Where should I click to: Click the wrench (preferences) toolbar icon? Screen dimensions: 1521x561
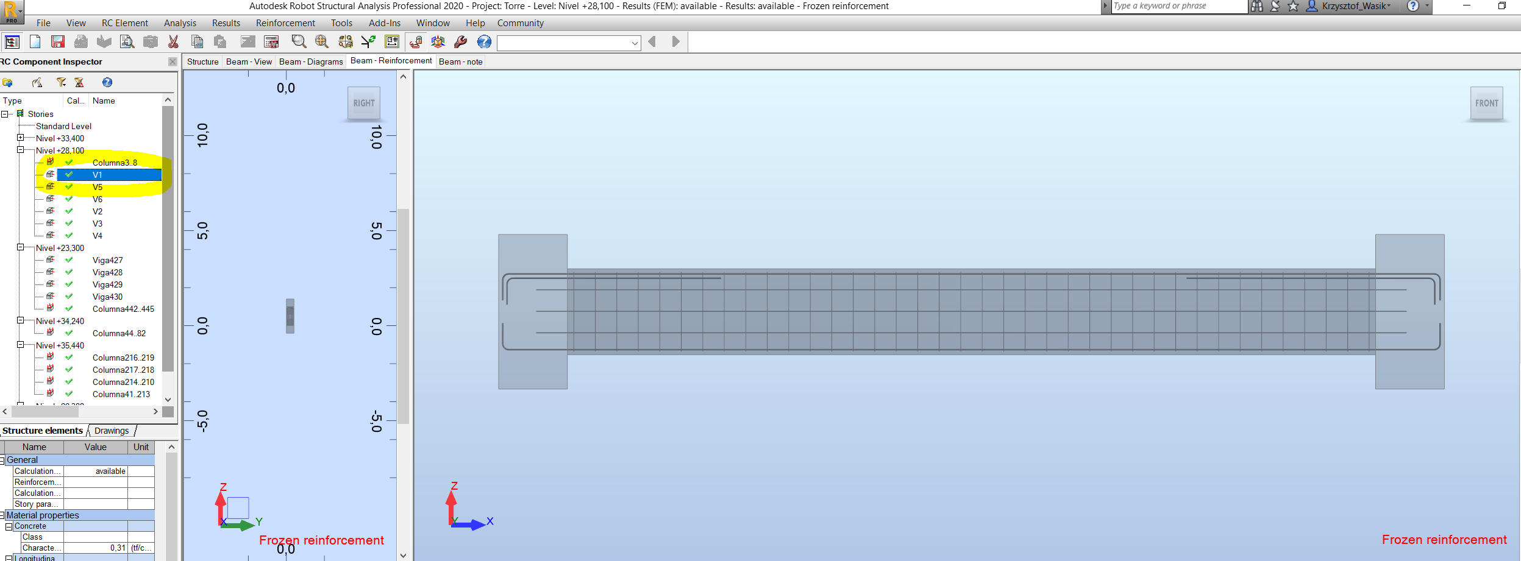(460, 41)
